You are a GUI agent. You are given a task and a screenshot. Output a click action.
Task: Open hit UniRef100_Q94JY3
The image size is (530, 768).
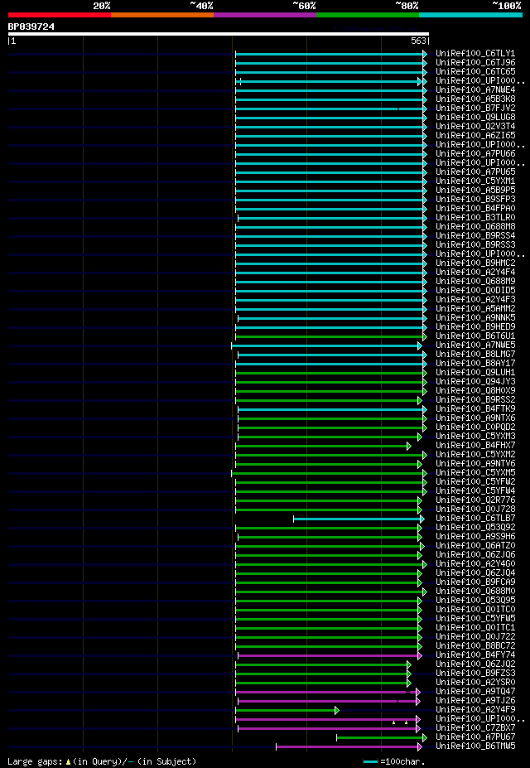[x=475, y=382]
